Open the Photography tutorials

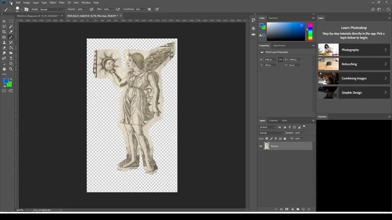pos(354,50)
